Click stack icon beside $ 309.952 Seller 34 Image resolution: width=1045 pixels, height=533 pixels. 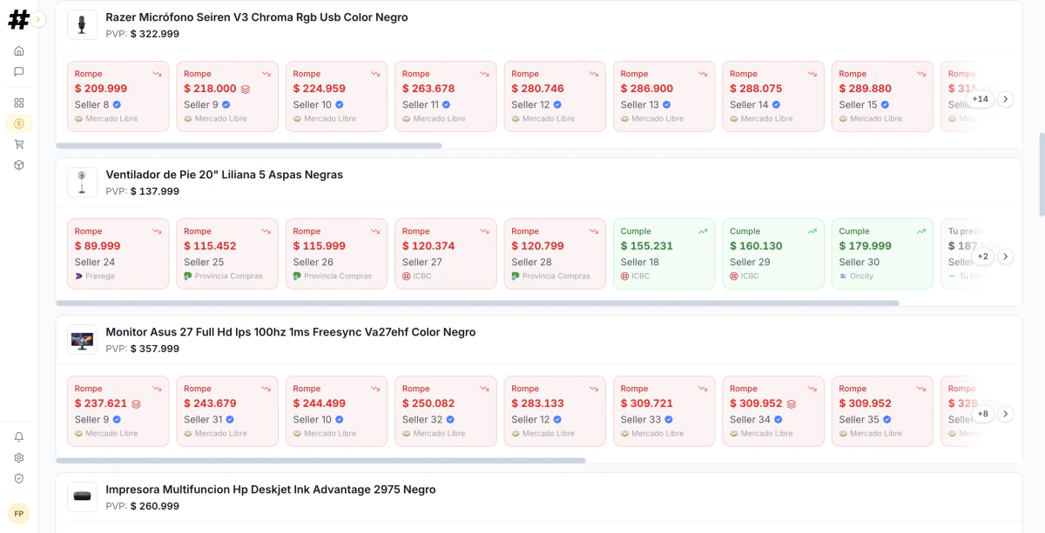pyautogui.click(x=791, y=403)
